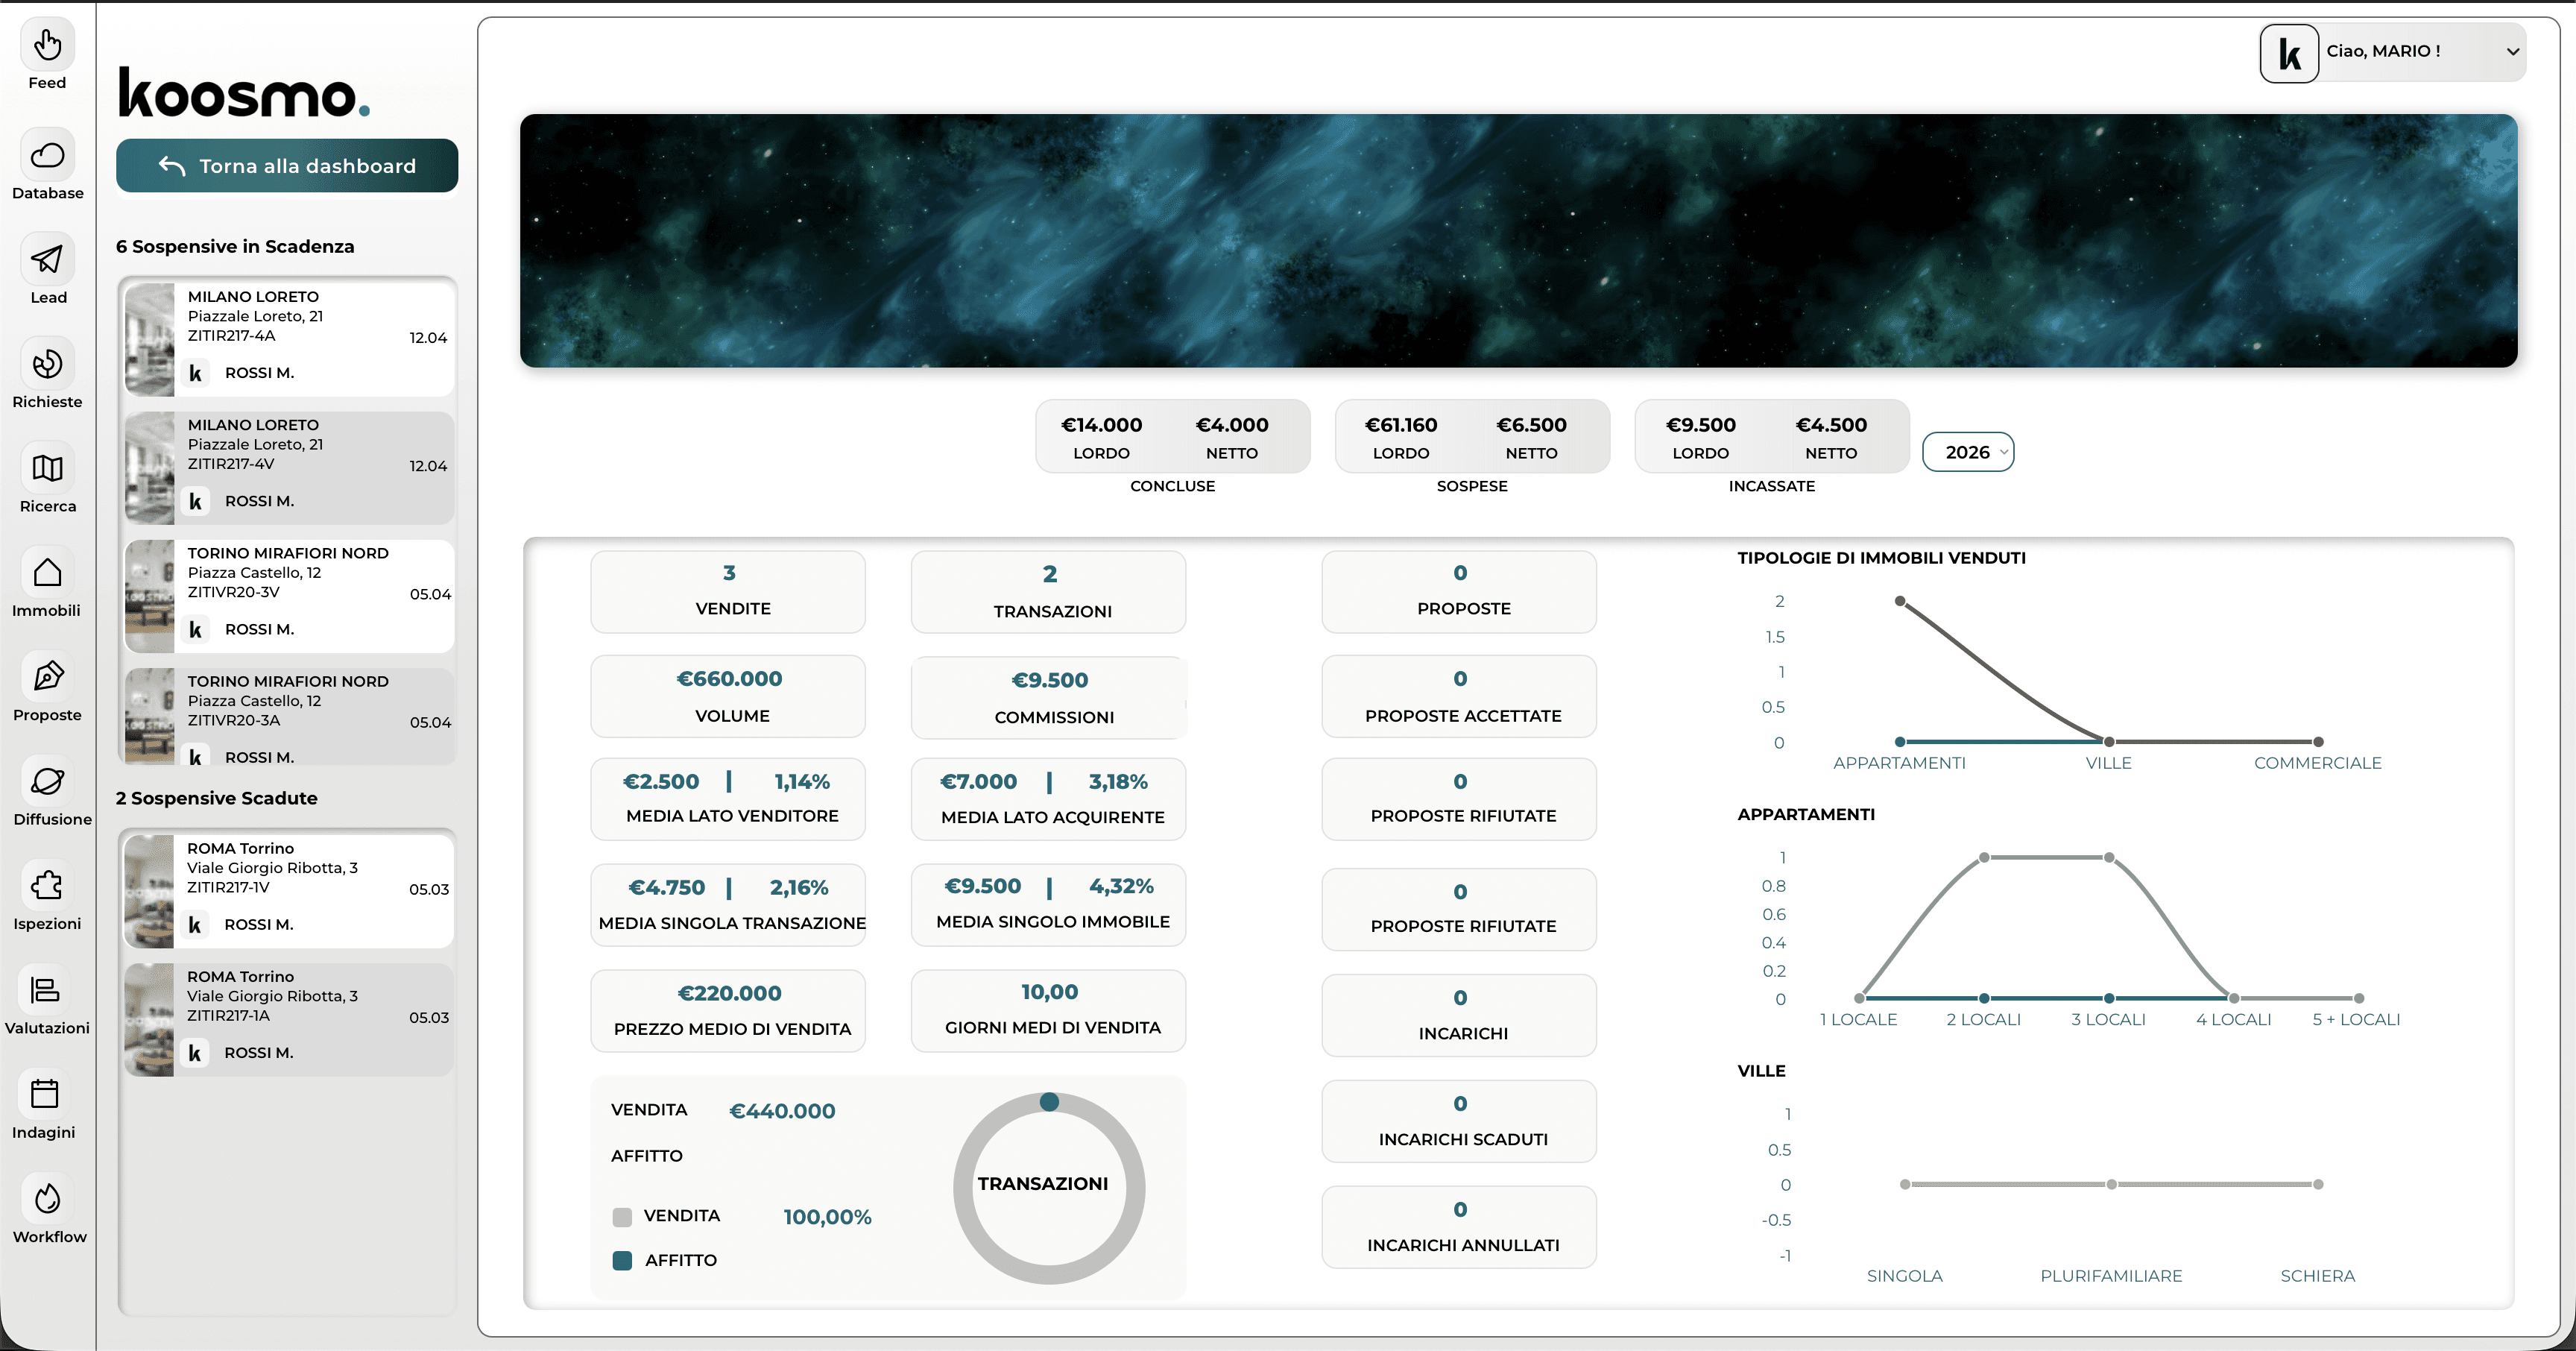Open the INCARICHI SCADUTI card
Screen dimensions: 2576x1351
(1459, 1121)
